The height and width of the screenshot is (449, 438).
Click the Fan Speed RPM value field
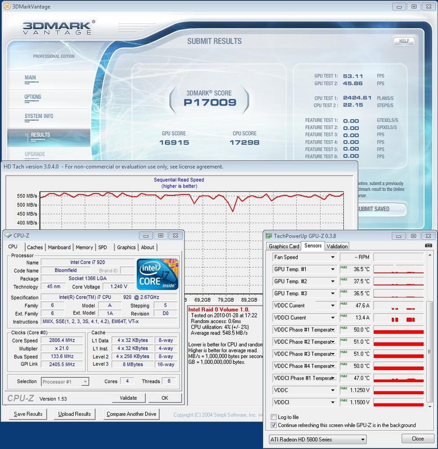coord(355,257)
